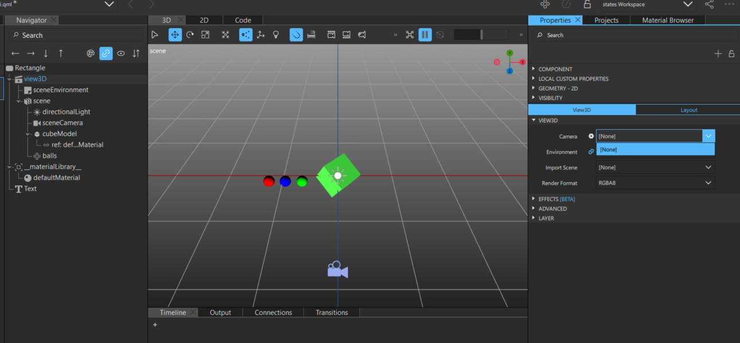Screen dimensions: 740x343
Task: Switch to the Material Browser tab
Action: tap(668, 20)
